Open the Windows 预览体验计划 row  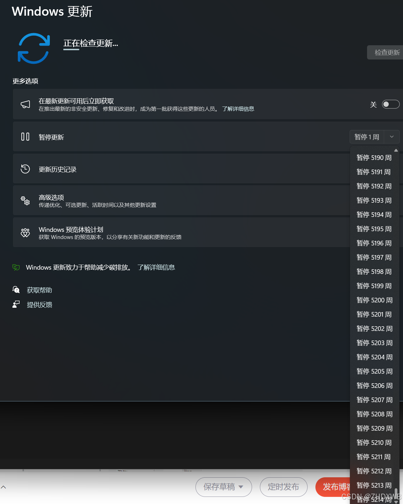181,233
